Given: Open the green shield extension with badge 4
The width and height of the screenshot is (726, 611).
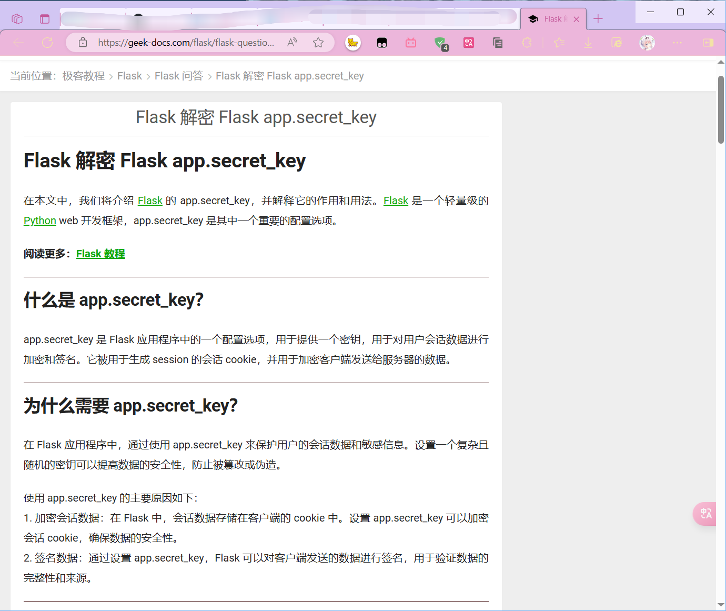Looking at the screenshot, I should (x=441, y=44).
